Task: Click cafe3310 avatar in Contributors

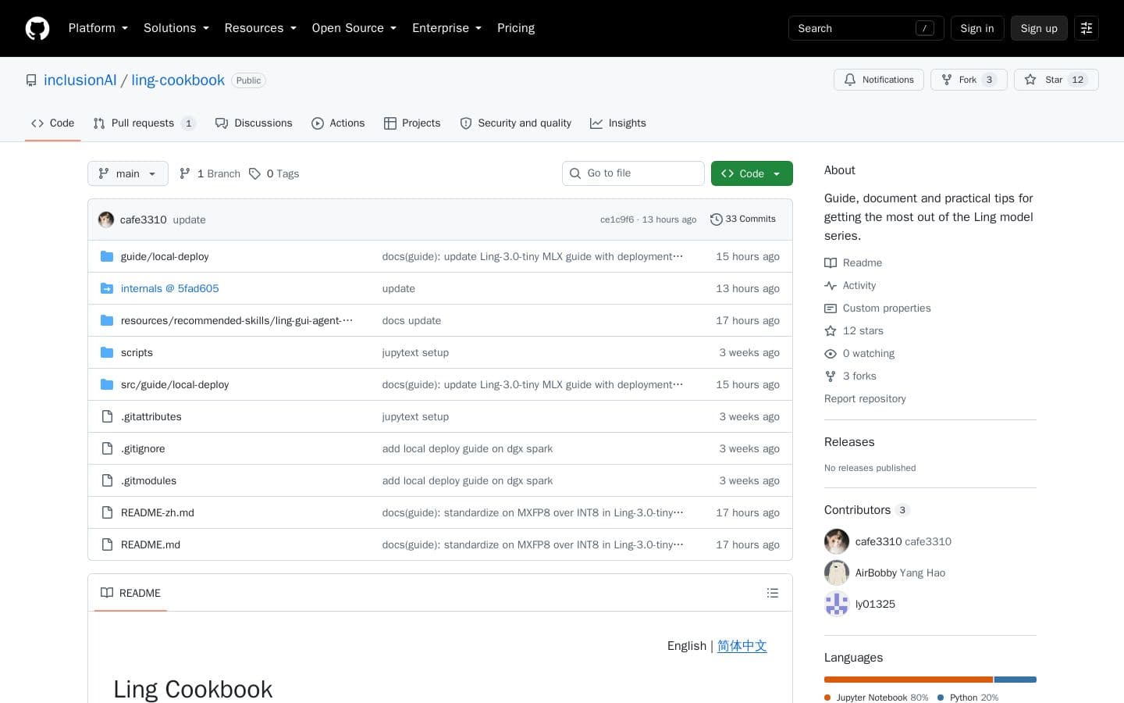Action: [x=837, y=541]
